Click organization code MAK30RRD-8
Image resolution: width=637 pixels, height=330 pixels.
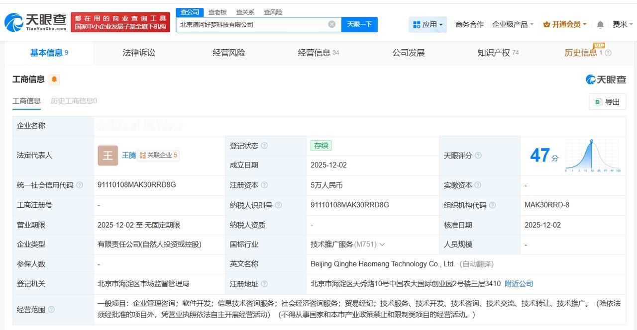pyautogui.click(x=547, y=205)
